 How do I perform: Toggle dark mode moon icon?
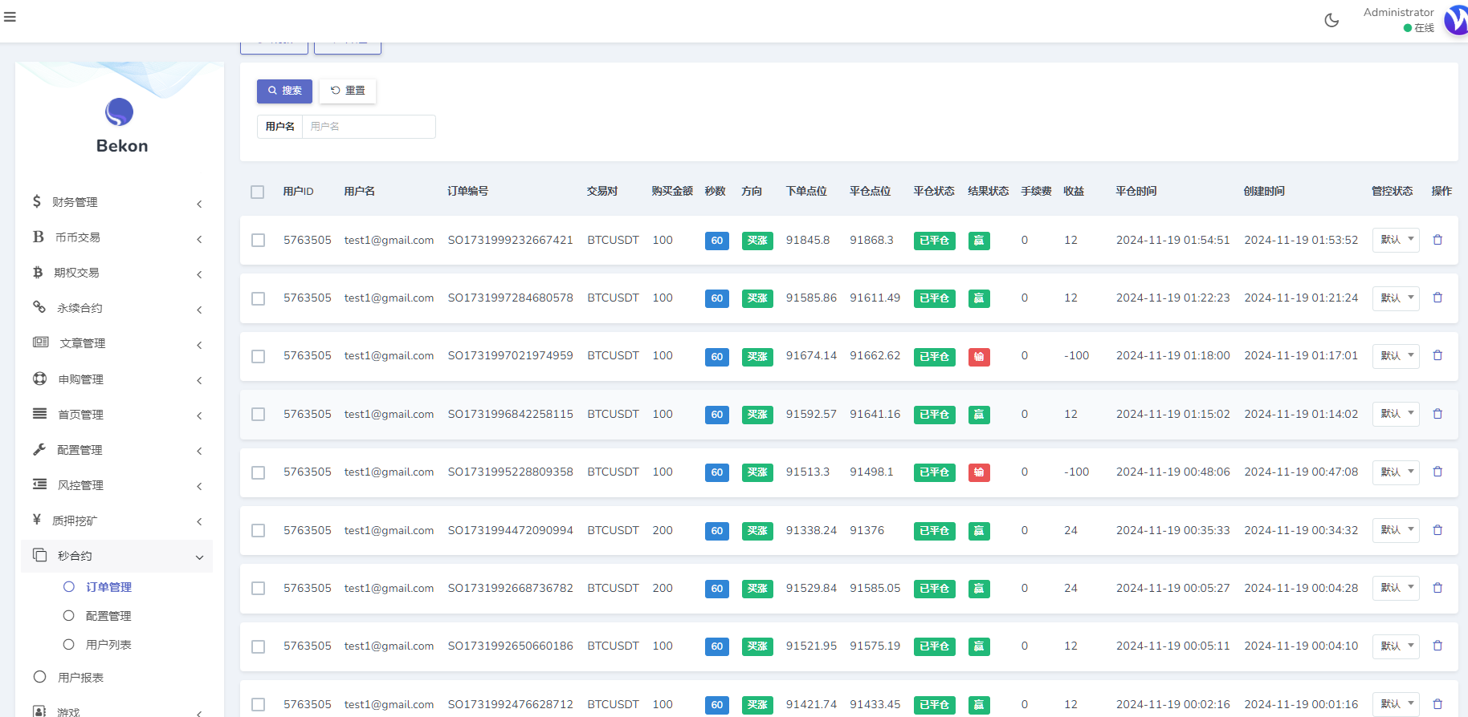(1331, 20)
